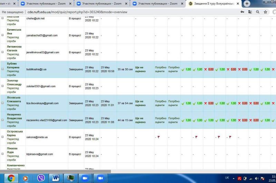Open the Google Translate page icon

250,12
